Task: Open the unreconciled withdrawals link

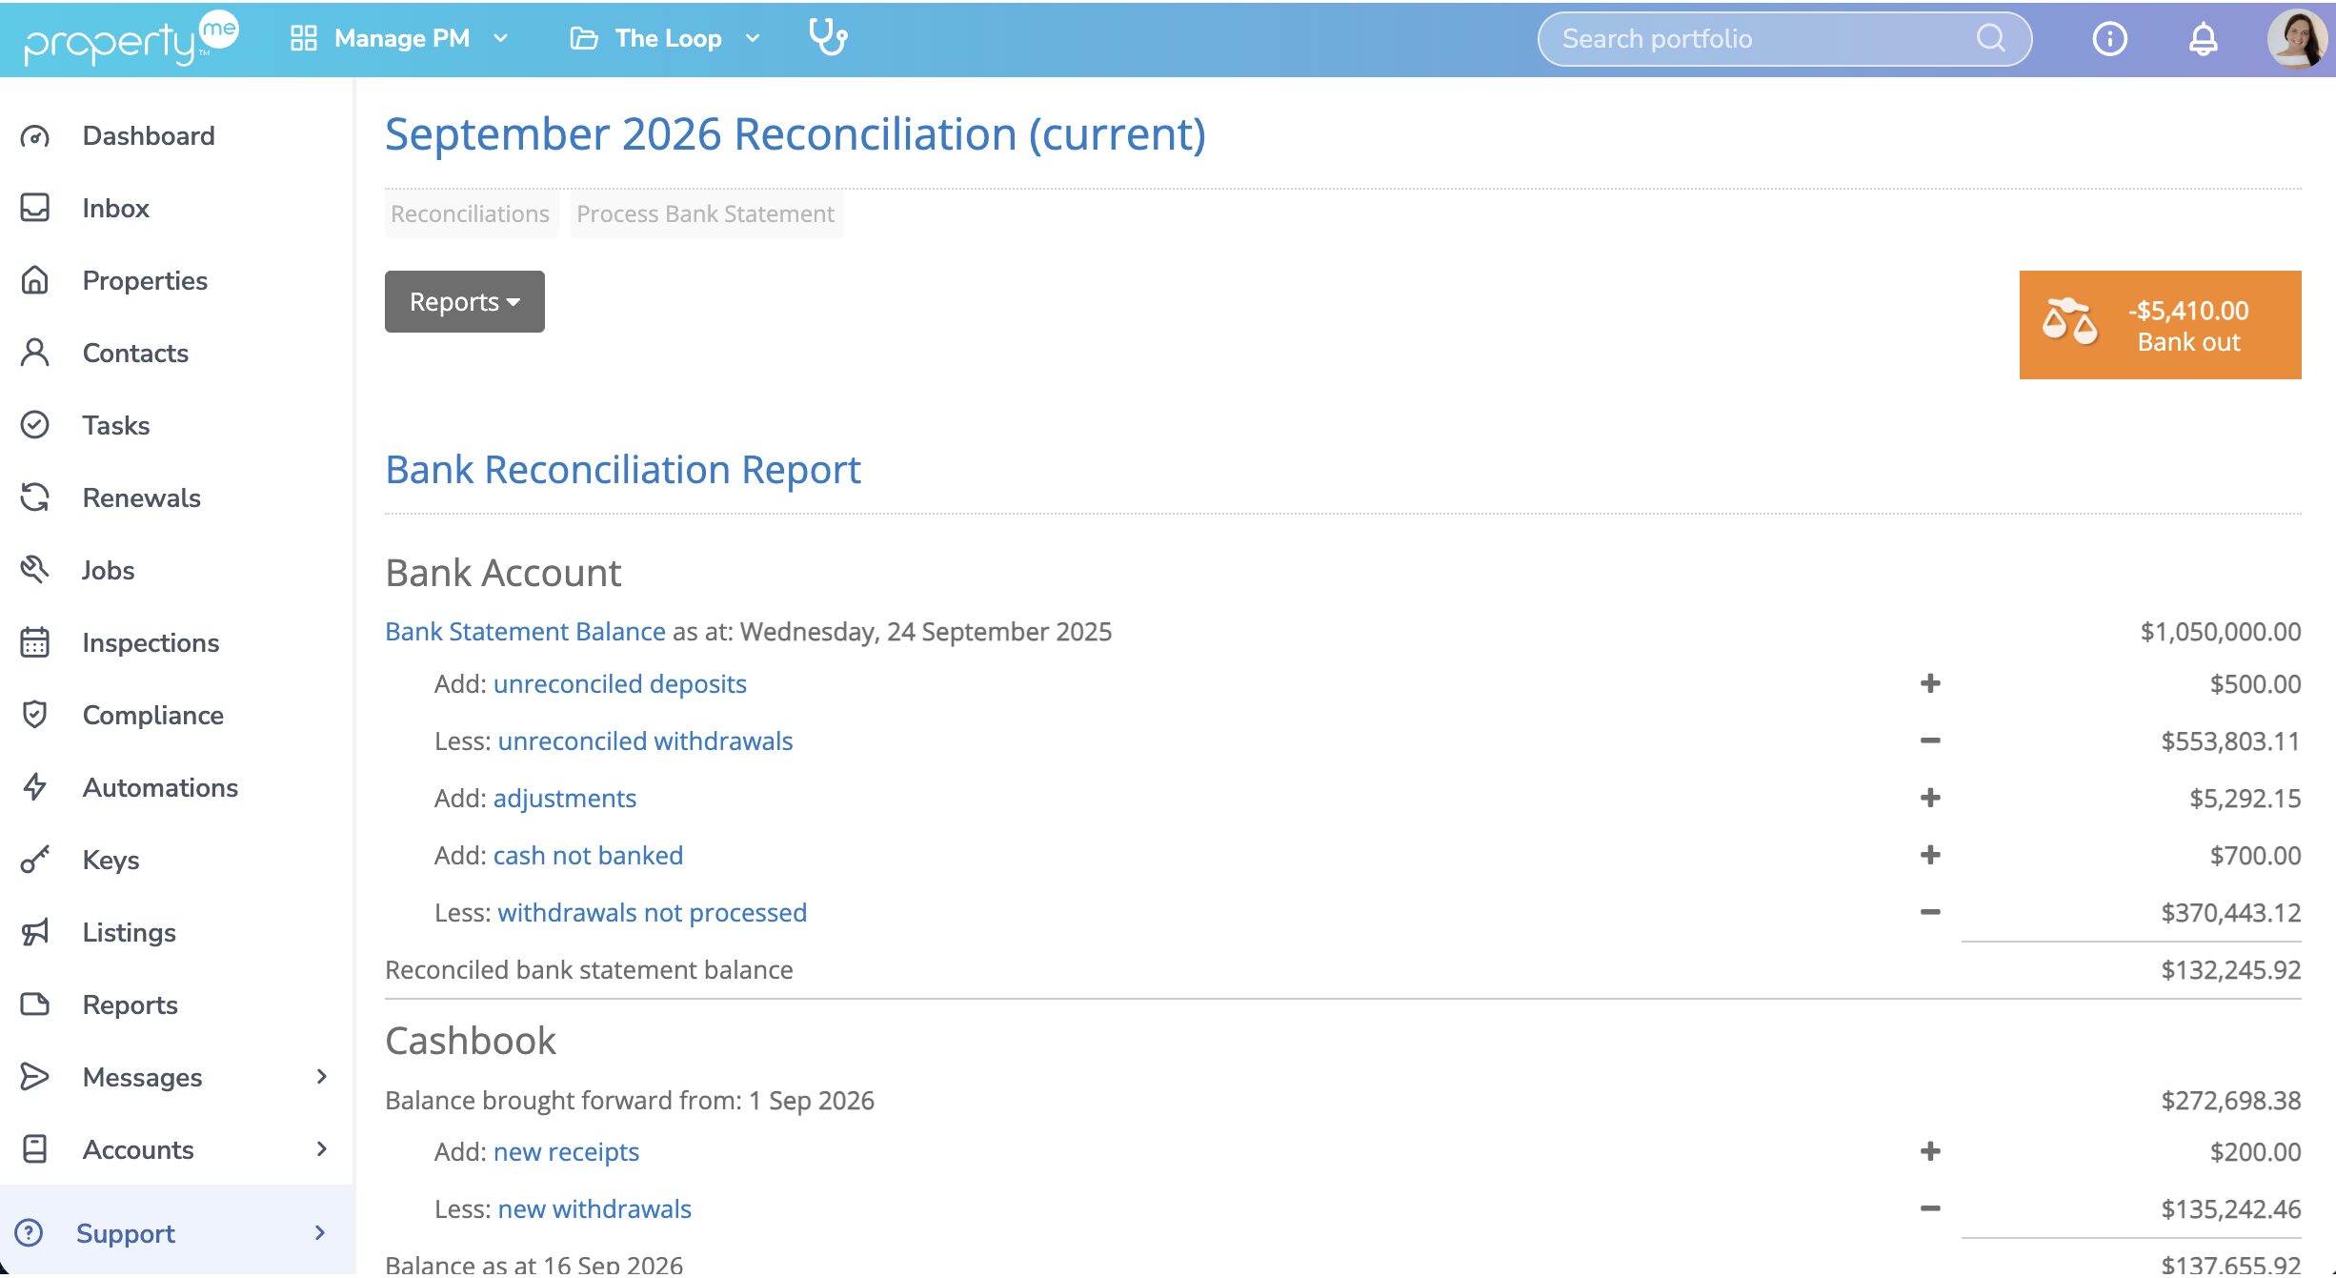Action: click(x=645, y=741)
